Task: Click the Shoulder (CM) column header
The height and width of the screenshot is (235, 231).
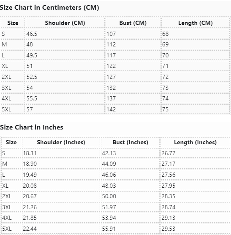Action: point(65,23)
